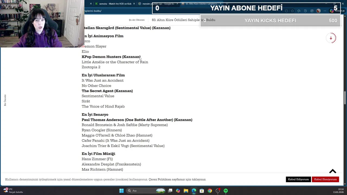Image resolution: width=347 pixels, height=195 pixels.
Task: Click the text Cafer Panahi (It Was Just an Accident)
Action: coord(116,141)
